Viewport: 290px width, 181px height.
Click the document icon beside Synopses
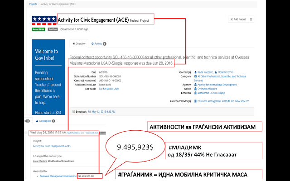pyautogui.click(x=73, y=112)
